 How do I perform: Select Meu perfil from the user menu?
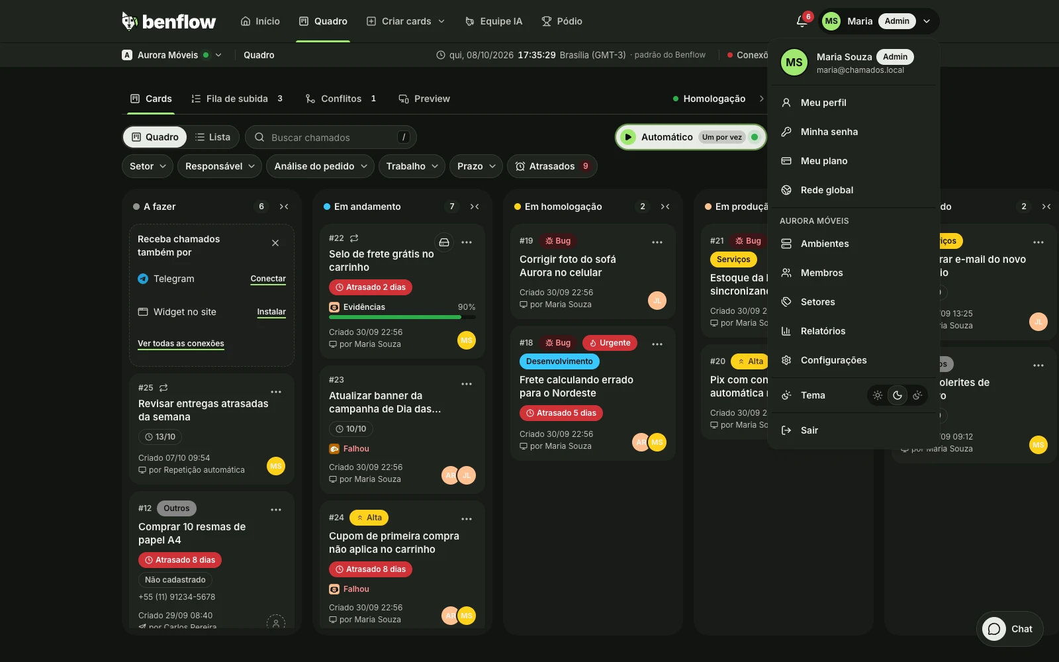pyautogui.click(x=854, y=103)
